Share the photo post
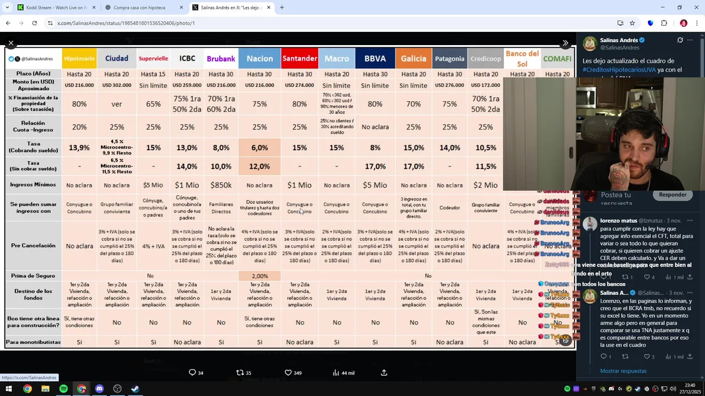Viewport: 705px width, 396px height. [x=384, y=373]
